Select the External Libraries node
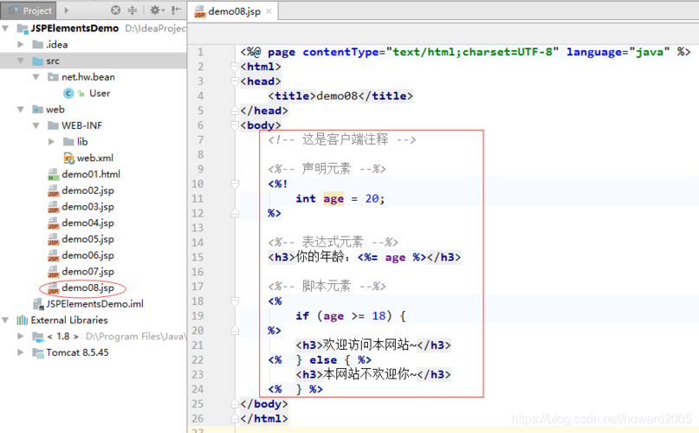Screen dimensions: 699x433 (x=69, y=320)
